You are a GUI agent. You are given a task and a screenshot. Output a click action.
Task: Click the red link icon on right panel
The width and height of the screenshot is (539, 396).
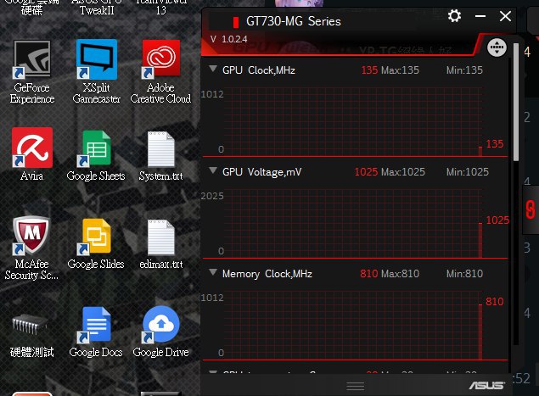tap(531, 209)
